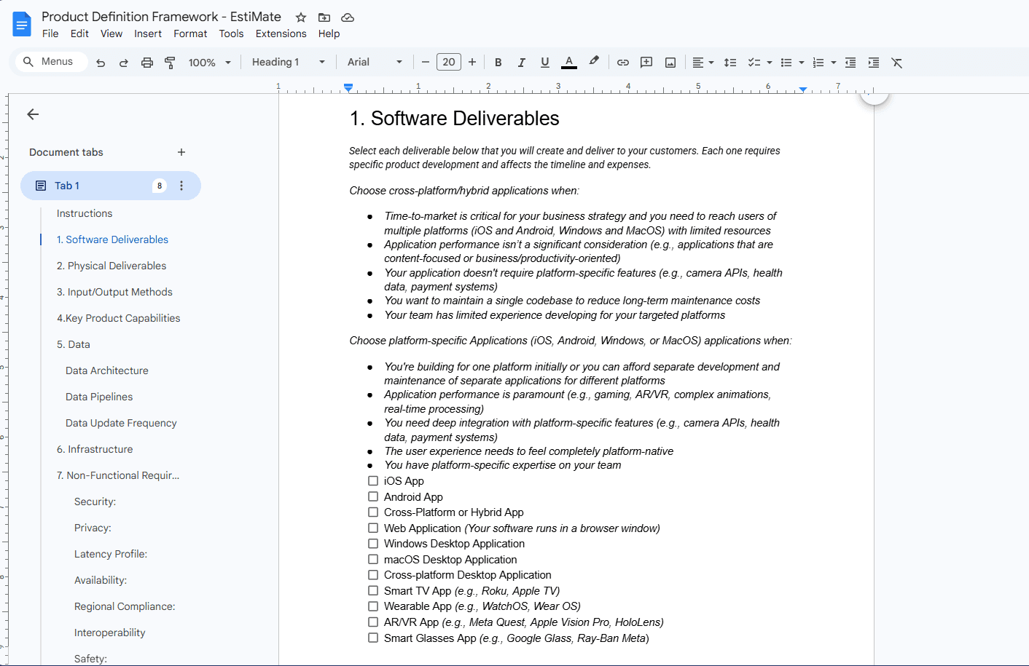Check macOS Desktop Application box
This screenshot has width=1029, height=666.
coord(373,560)
